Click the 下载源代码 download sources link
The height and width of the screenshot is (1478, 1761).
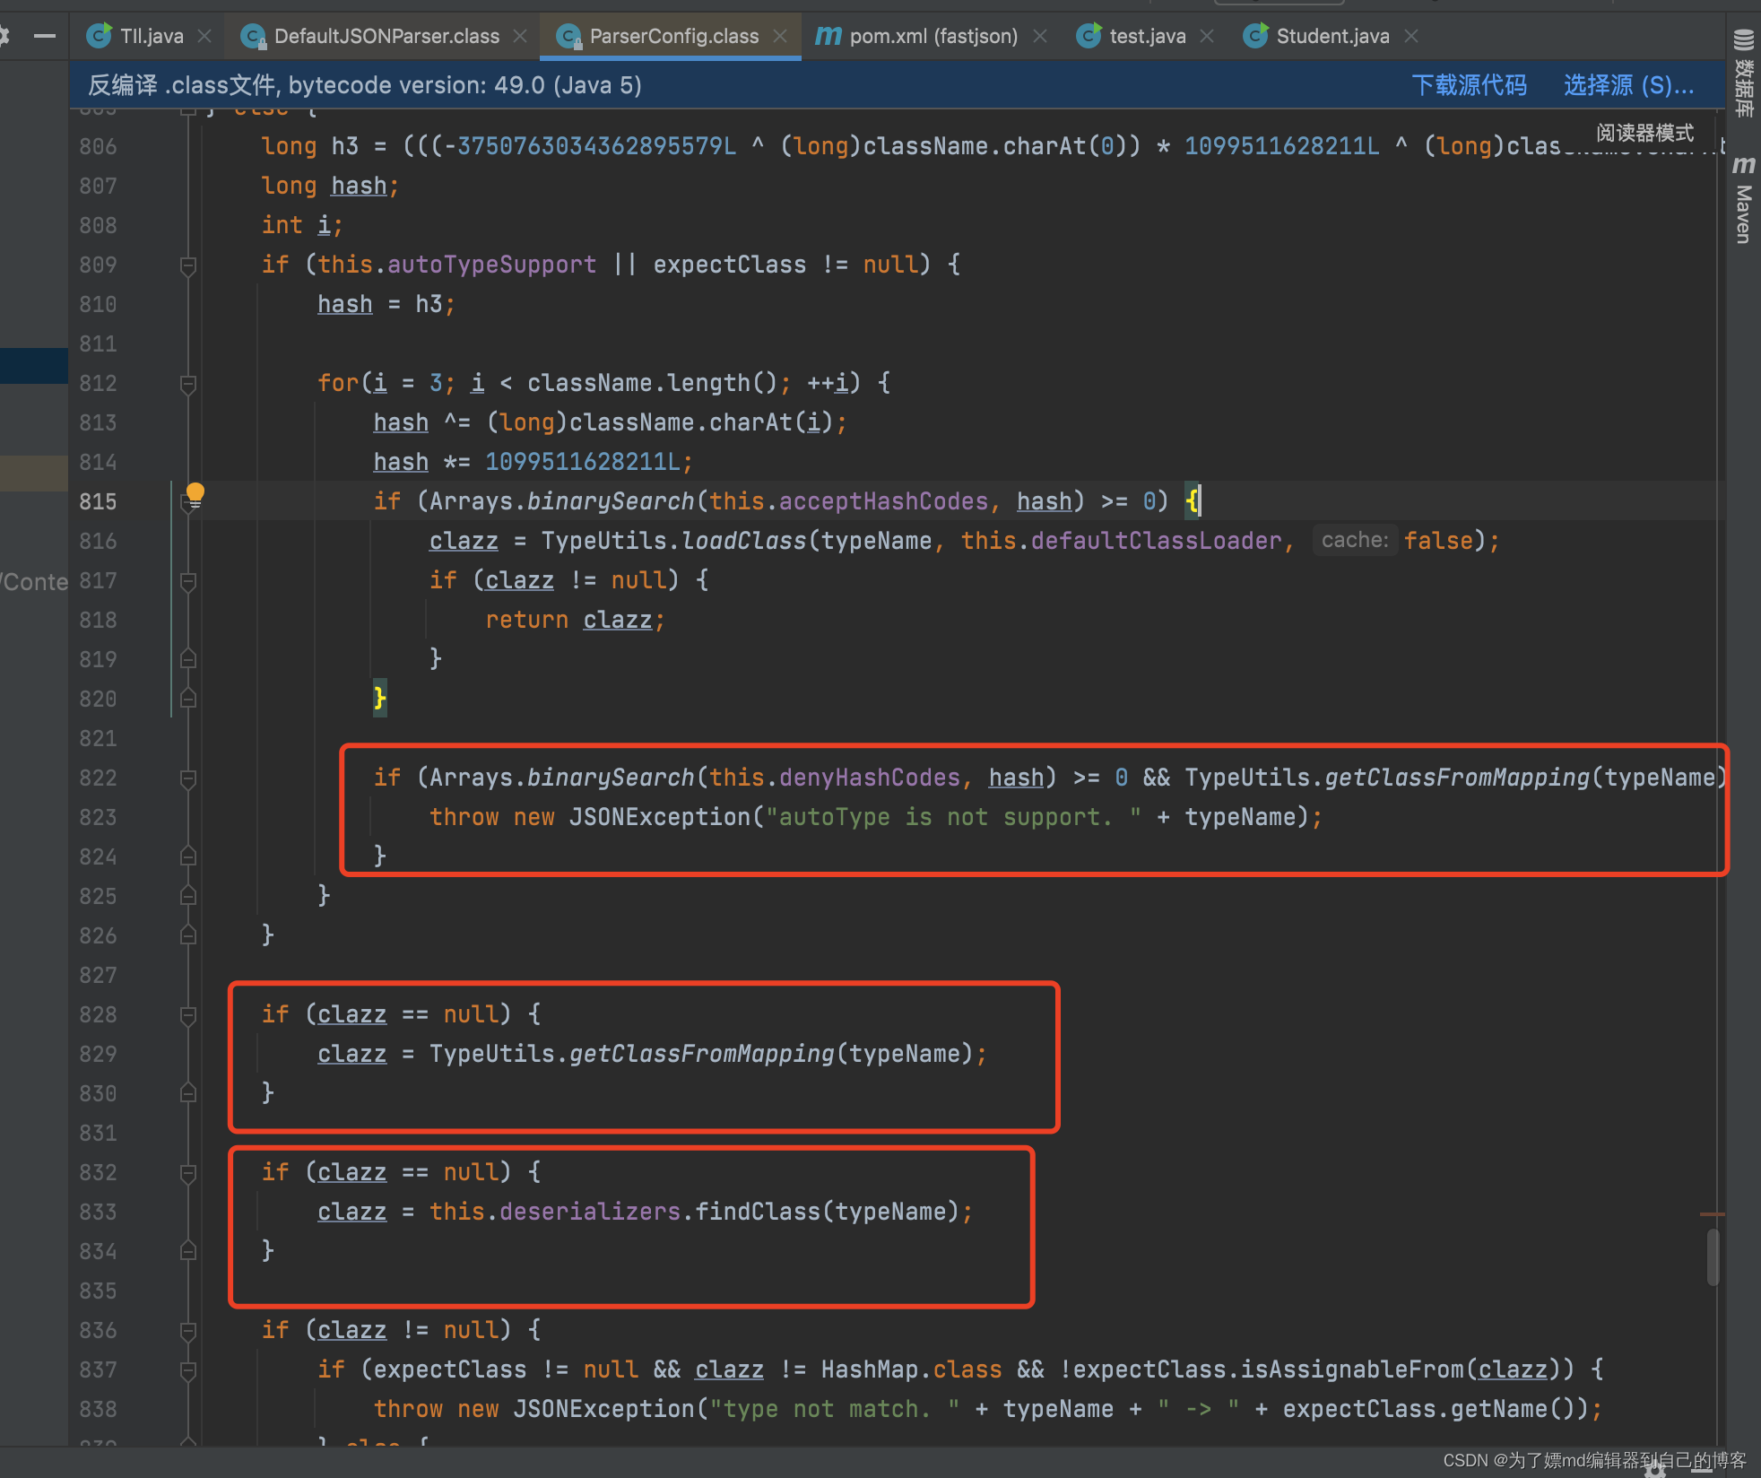click(1470, 85)
